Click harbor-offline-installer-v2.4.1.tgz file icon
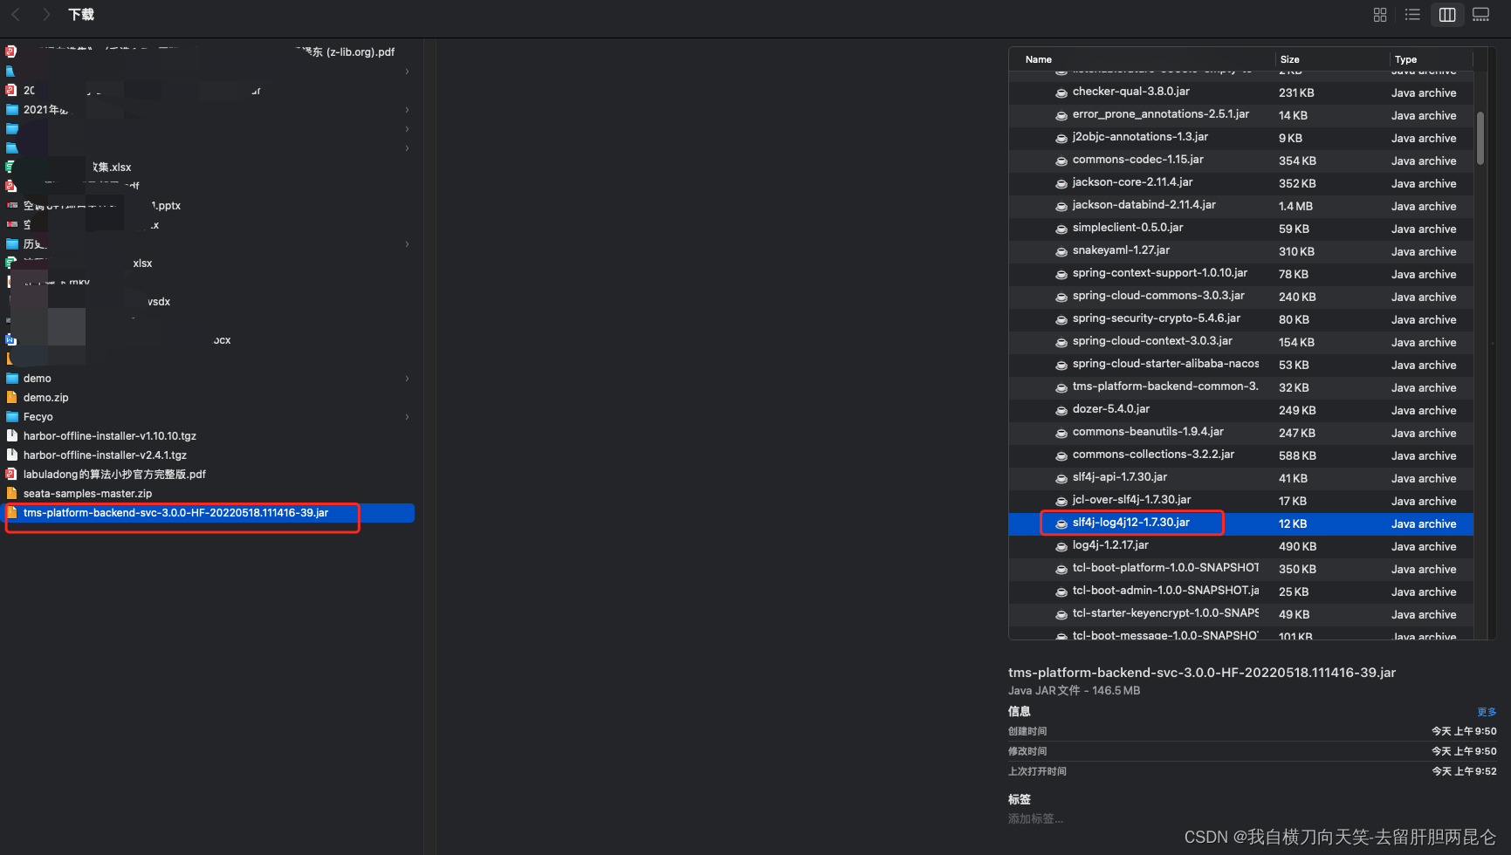Viewport: 1511px width, 855px height. pos(12,455)
